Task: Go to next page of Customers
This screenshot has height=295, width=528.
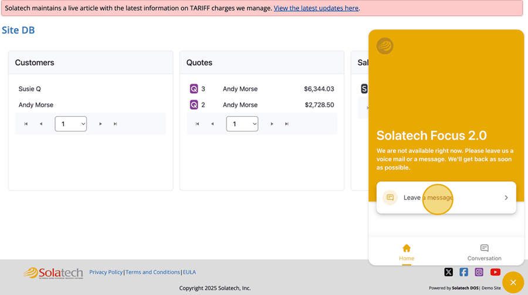Action: [x=100, y=124]
